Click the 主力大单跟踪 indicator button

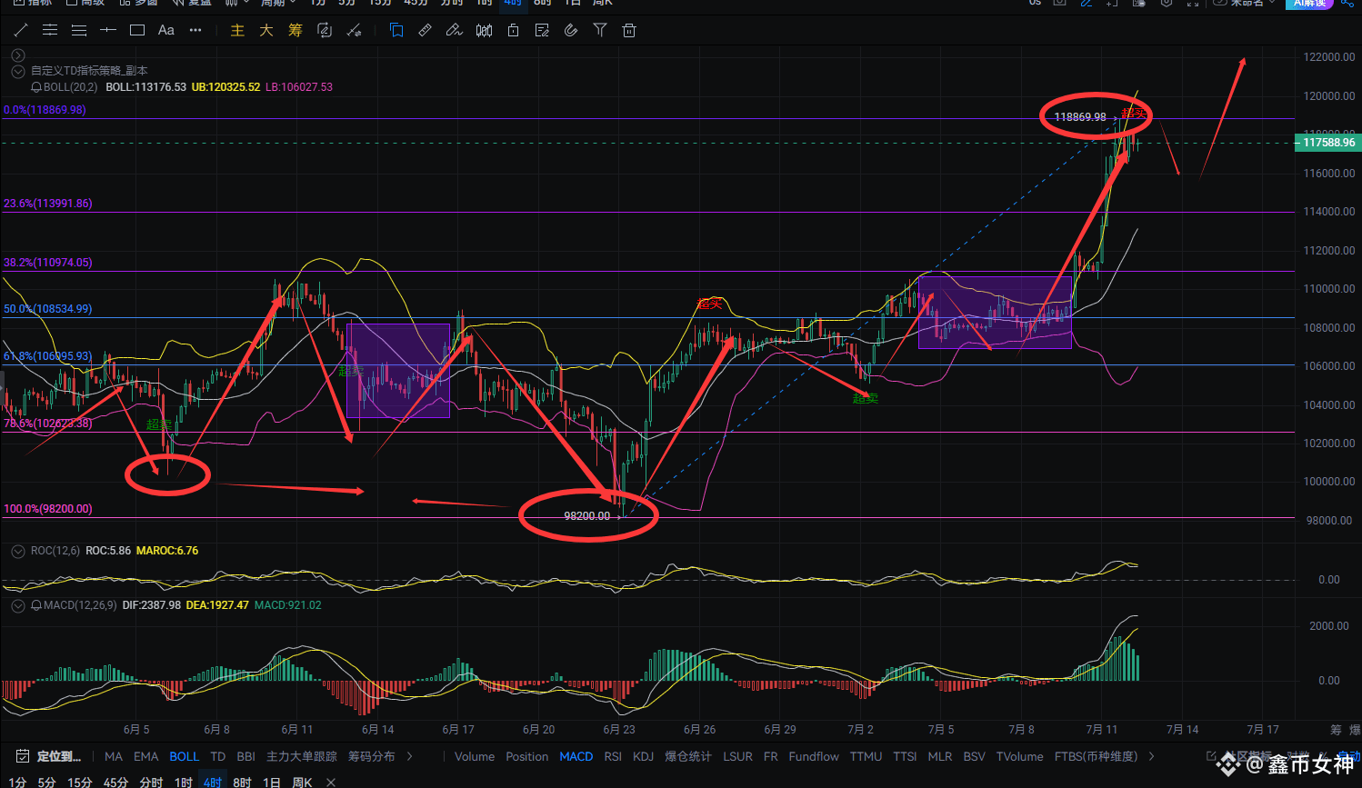pyautogui.click(x=301, y=756)
